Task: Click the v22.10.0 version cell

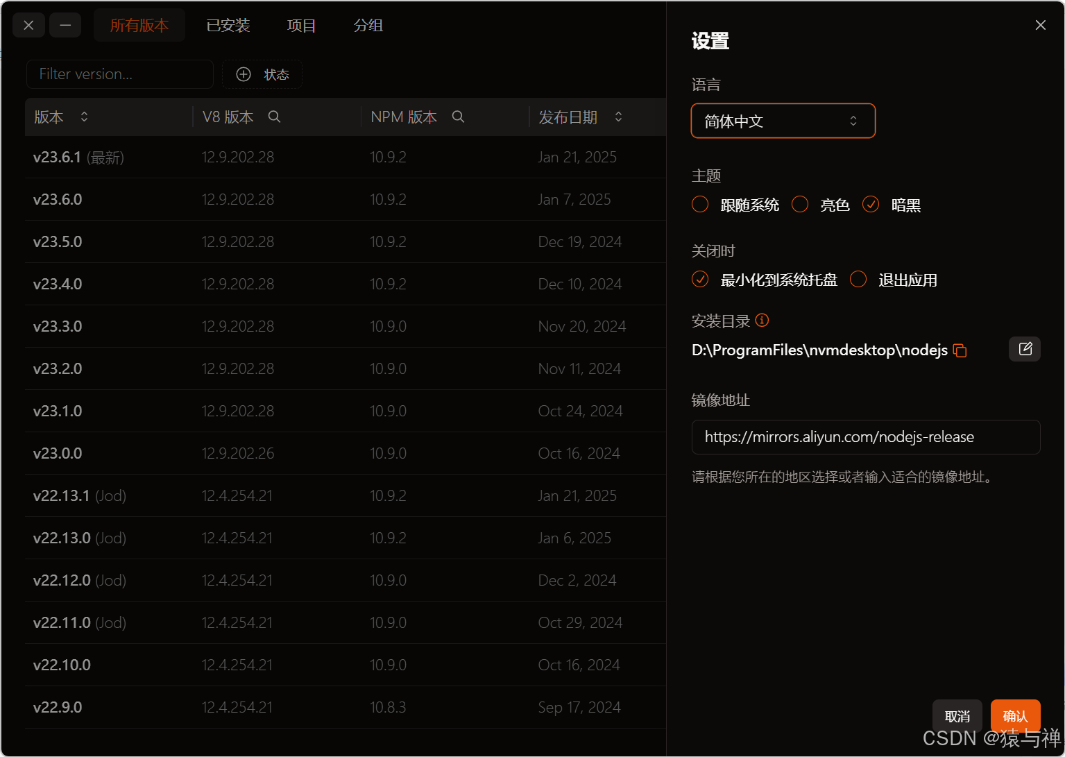Action: point(62,665)
